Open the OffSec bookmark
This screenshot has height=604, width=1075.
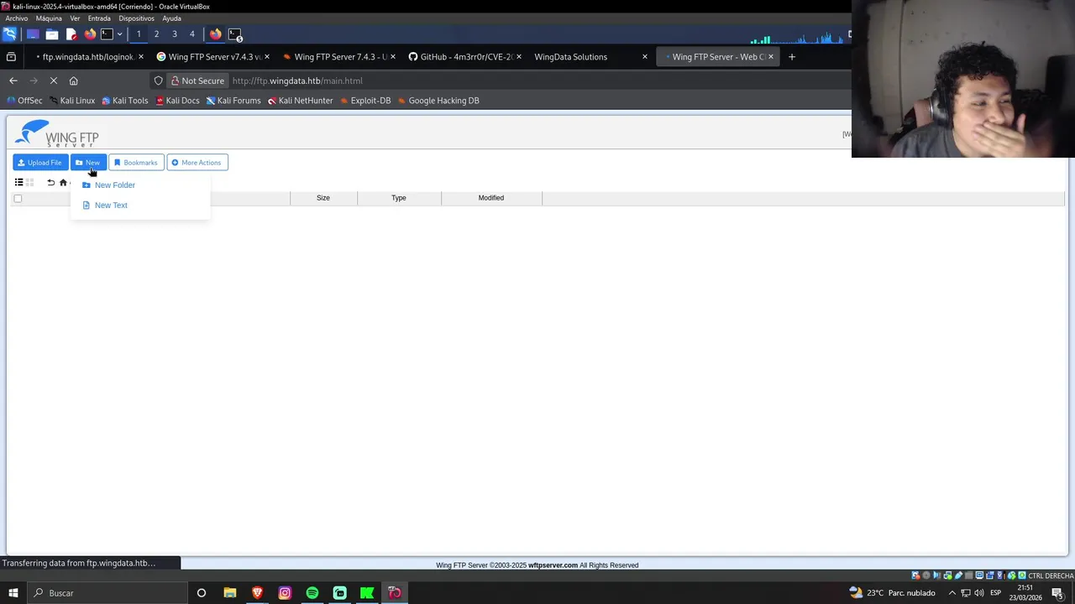point(24,101)
